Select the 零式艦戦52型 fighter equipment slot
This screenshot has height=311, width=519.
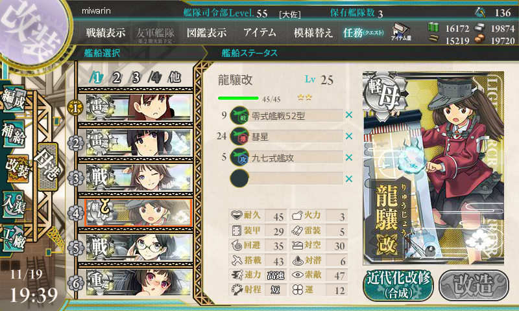[287, 115]
